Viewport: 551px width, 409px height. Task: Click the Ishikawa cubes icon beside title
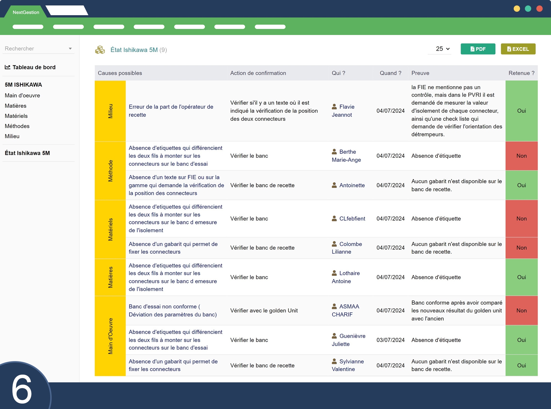100,50
